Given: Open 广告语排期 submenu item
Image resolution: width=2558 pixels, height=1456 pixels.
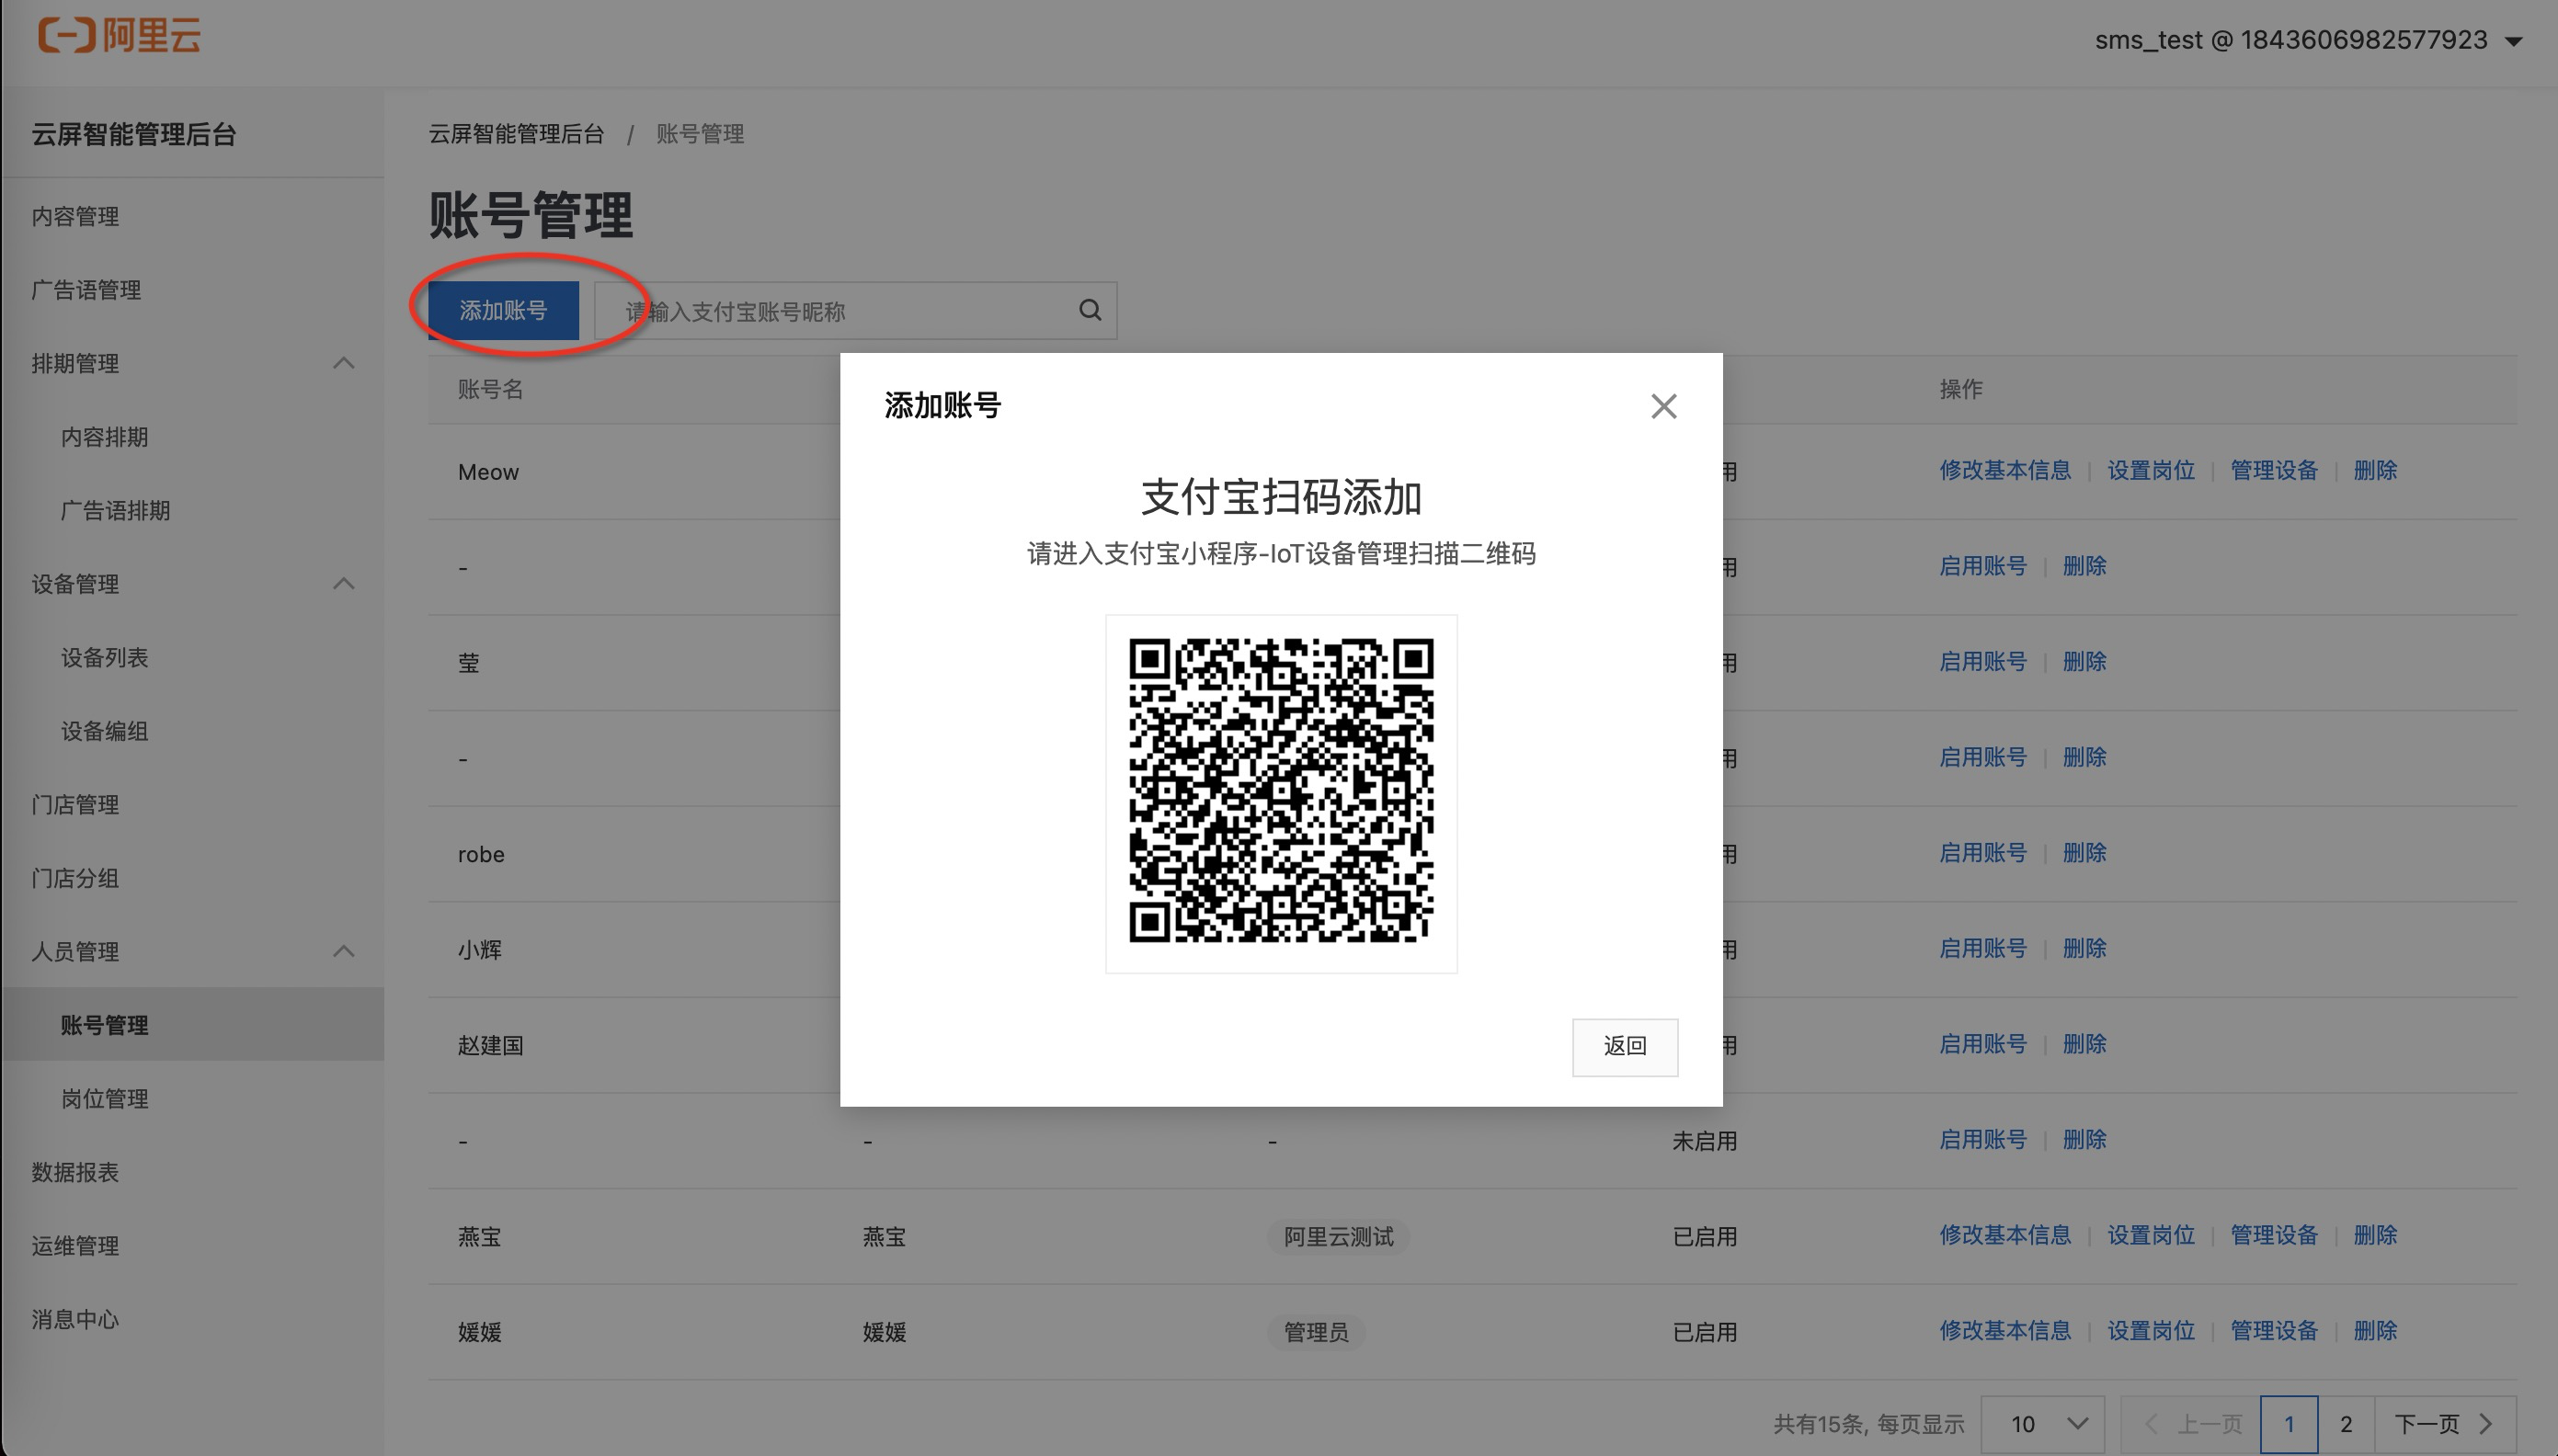Looking at the screenshot, I should pos(115,511).
